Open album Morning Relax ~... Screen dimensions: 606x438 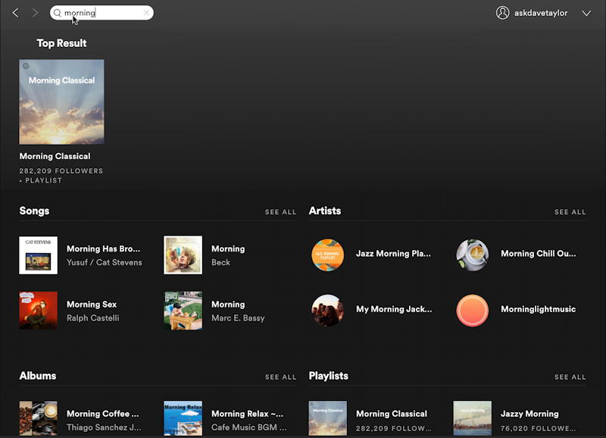click(248, 414)
